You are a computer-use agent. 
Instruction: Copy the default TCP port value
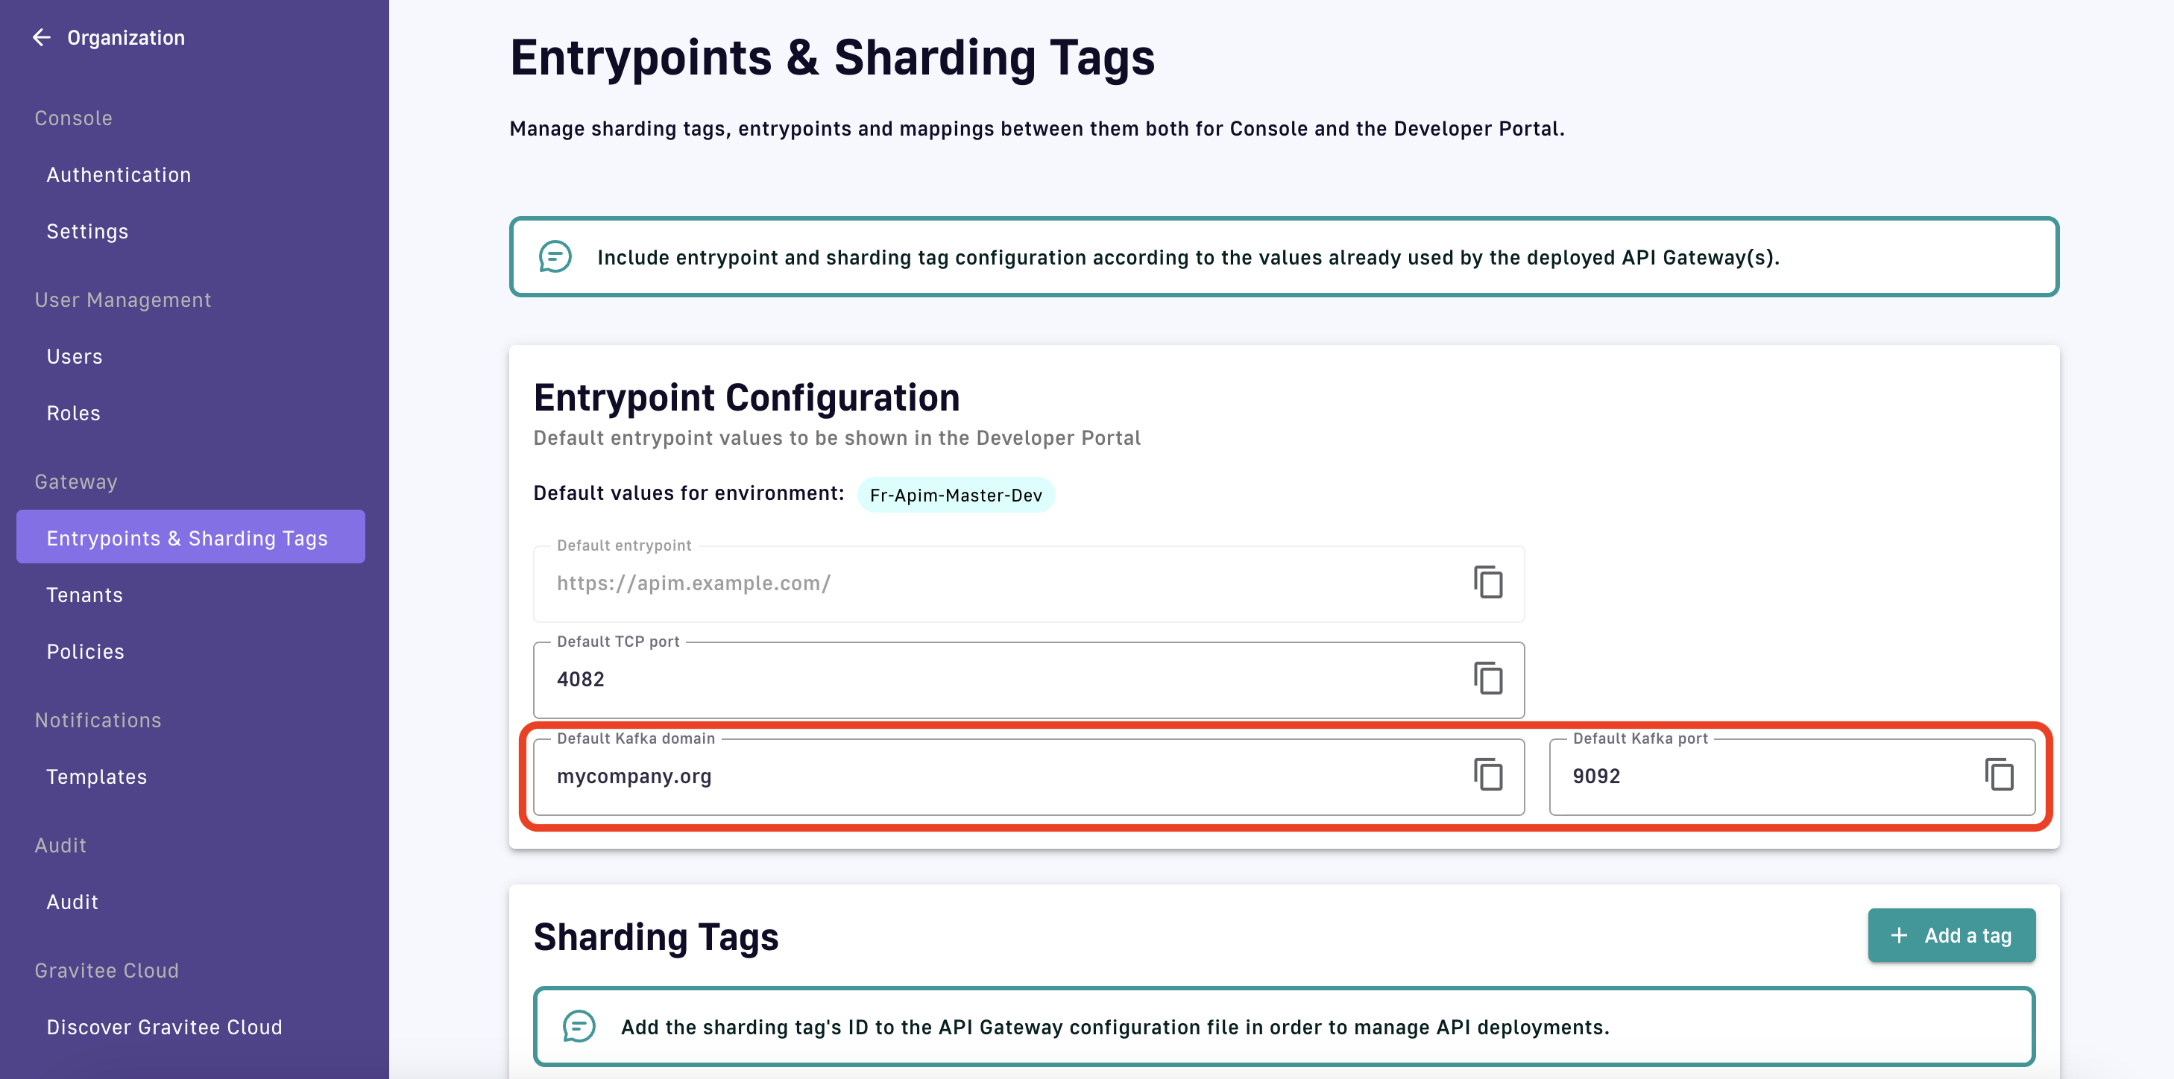pos(1488,679)
